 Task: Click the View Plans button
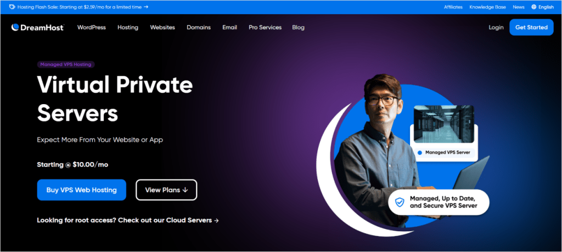coord(166,190)
